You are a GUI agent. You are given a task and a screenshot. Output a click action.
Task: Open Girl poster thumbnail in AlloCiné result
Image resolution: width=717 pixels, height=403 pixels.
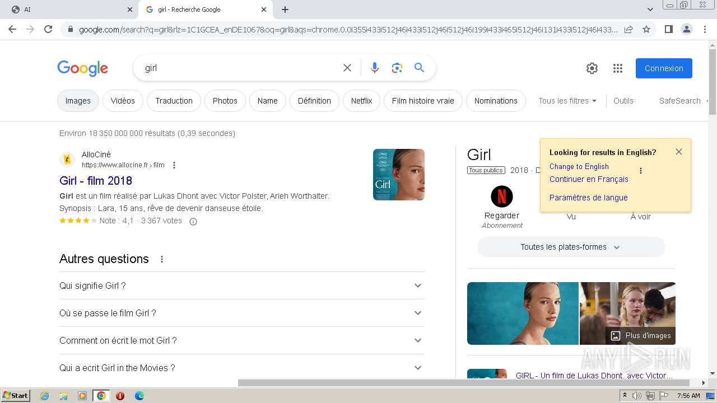[399, 175]
